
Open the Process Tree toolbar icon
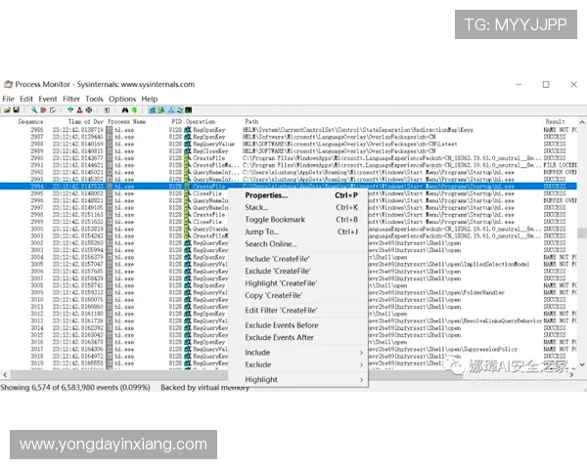click(x=107, y=110)
